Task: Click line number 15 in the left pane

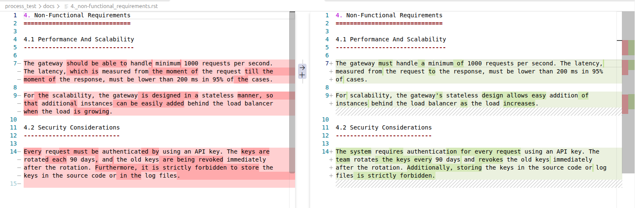Action: tap(13, 184)
